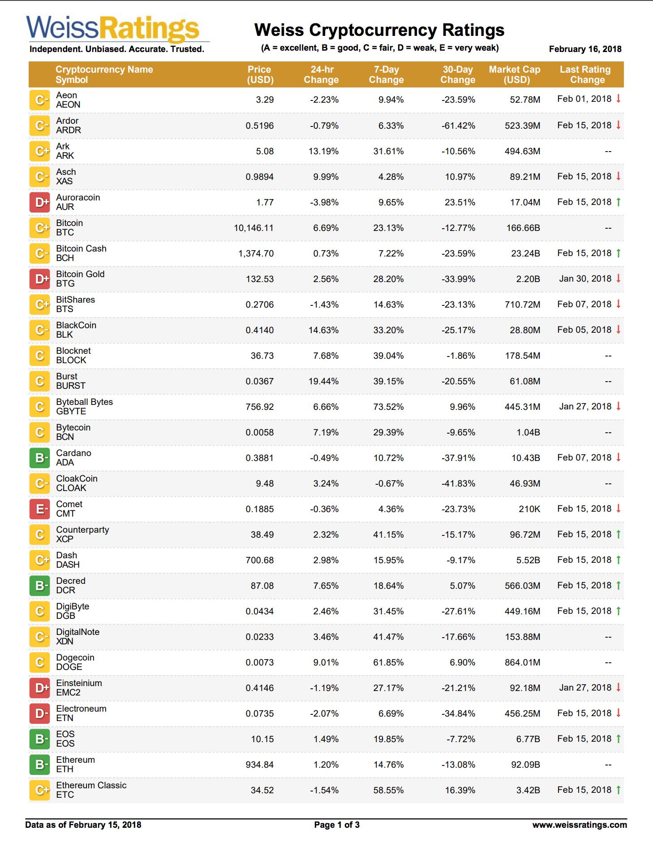Screen dimensions: 653x852
Task: Click the red down arrow in Bitcoin Gold row
Action: [x=619, y=278]
